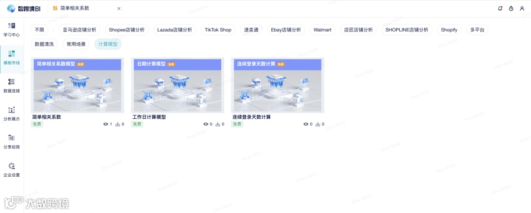Image resolution: width=531 pixels, height=213 pixels.
Task: Filter by 店匠店铺分析
Action: 358,30
